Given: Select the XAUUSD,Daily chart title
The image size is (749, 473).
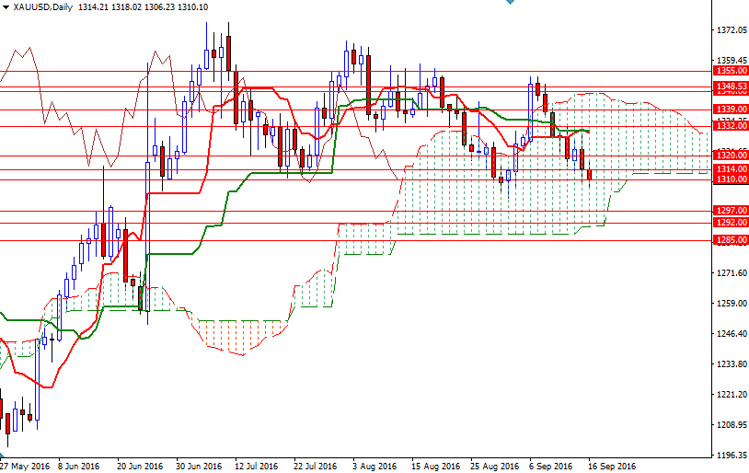Looking at the screenshot, I should click(42, 7).
